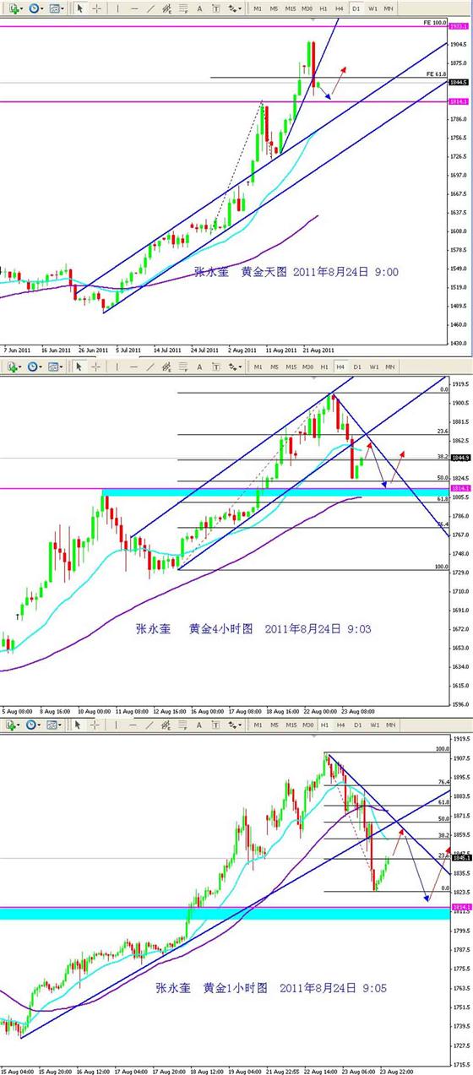The image size is (473, 1075).
Task: Toggle H4 timeframe in 4-hour chart toolbar
Action: point(340,366)
